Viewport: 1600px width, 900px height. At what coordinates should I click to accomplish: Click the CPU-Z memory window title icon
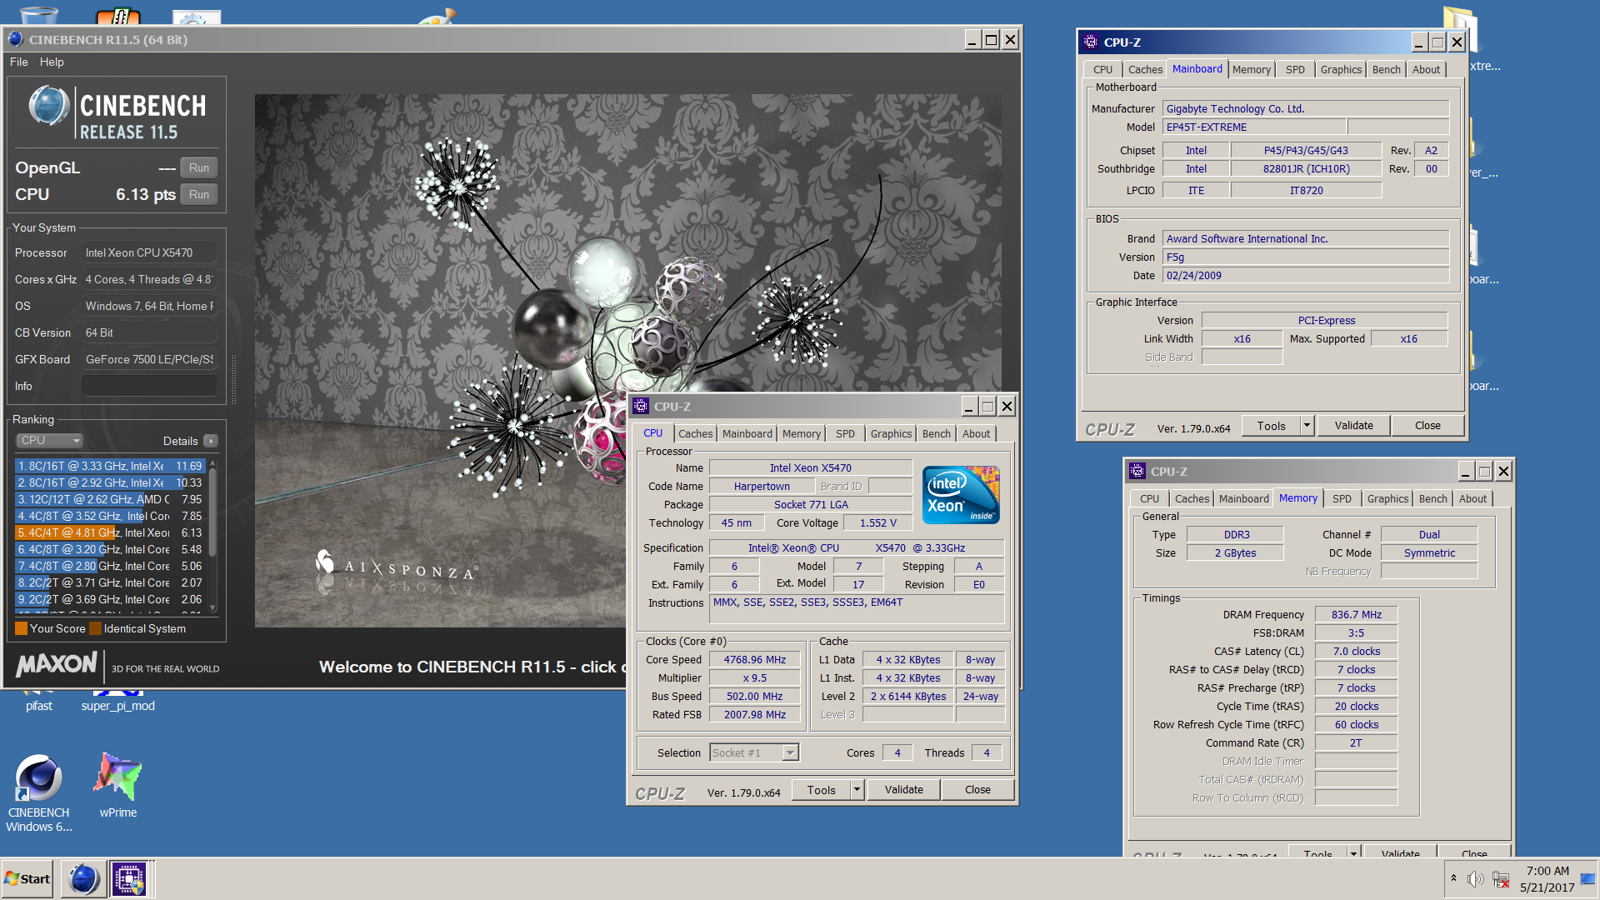point(1137,471)
